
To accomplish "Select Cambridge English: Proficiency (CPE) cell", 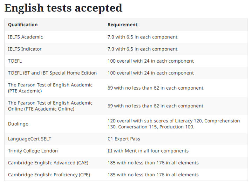I will point(49,175).
